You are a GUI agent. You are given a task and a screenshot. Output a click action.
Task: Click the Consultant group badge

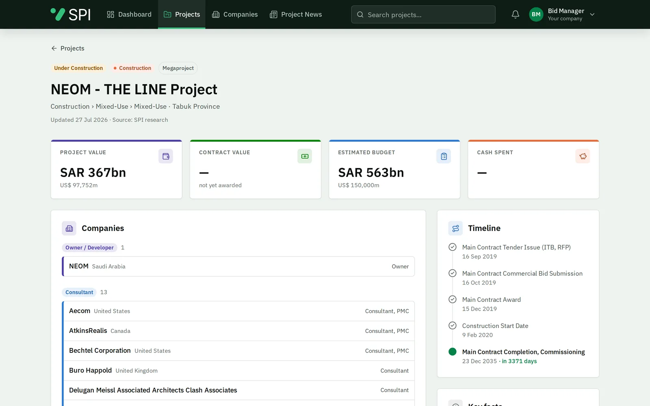tap(79, 292)
